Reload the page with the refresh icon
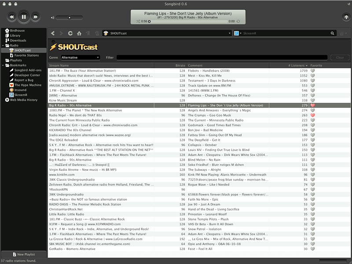 (x=70, y=33)
